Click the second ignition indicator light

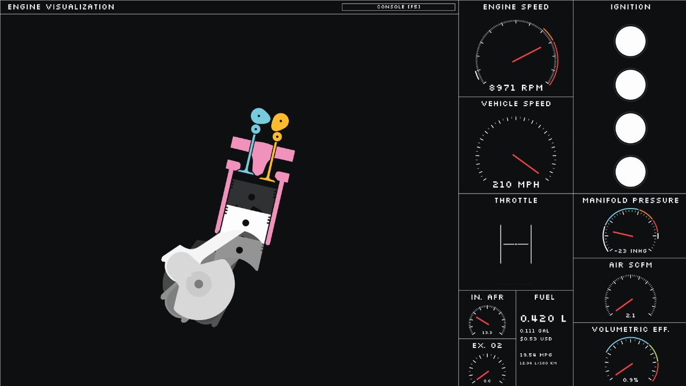(x=630, y=85)
